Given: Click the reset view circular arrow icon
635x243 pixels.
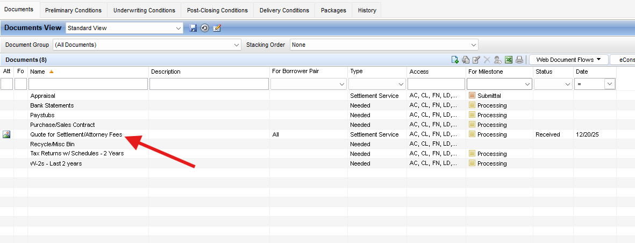Looking at the screenshot, I should point(205,28).
